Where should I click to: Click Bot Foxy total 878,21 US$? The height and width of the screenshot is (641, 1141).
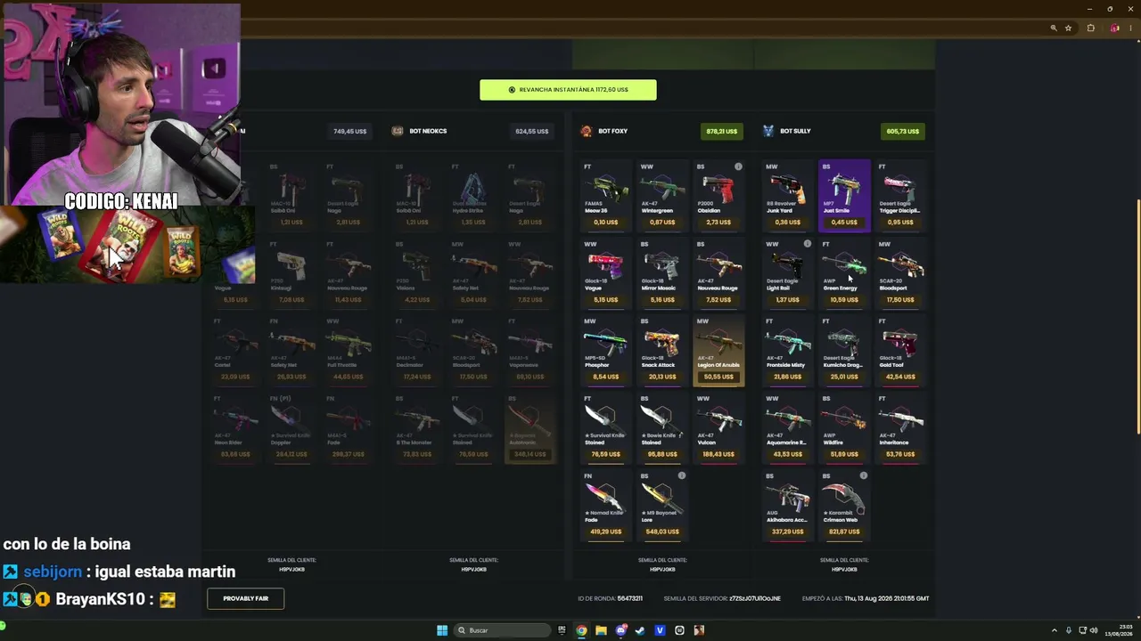[722, 131]
